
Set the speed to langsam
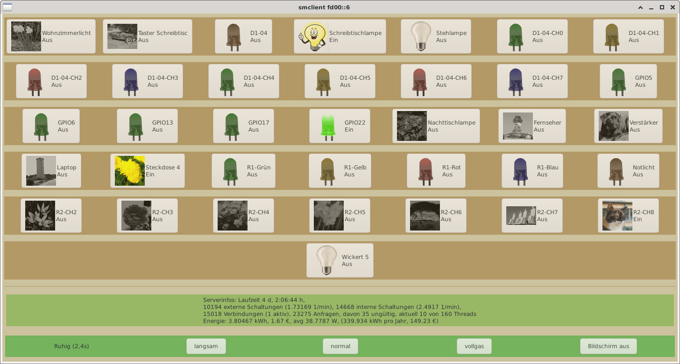coord(206,346)
